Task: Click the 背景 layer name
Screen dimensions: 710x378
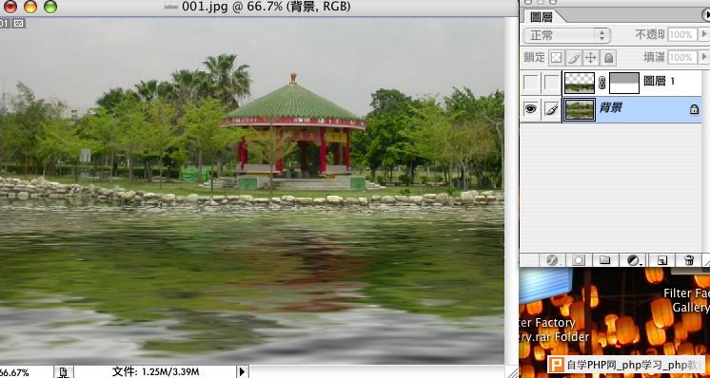Action: (611, 108)
